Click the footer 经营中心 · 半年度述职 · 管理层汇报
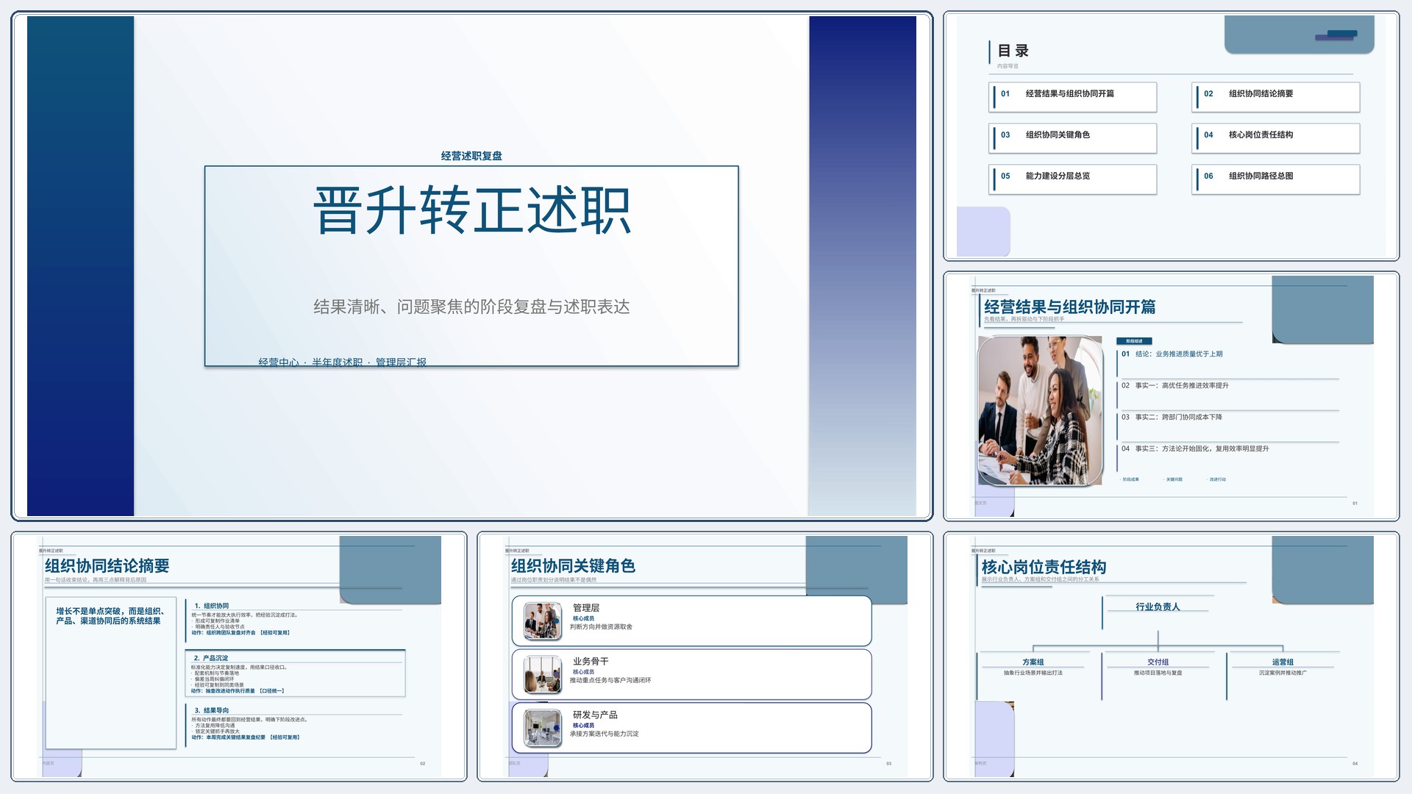This screenshot has height=794, width=1412. click(x=342, y=362)
